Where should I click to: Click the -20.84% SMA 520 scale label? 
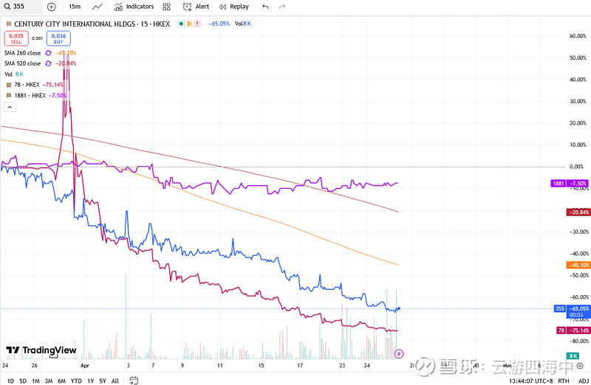(x=578, y=212)
